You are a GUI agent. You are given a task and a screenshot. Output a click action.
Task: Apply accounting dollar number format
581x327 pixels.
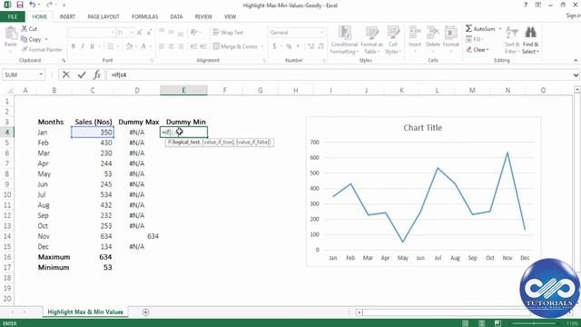click(274, 46)
